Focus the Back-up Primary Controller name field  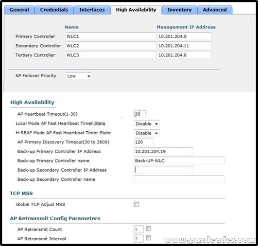pyautogui.click(x=179, y=160)
